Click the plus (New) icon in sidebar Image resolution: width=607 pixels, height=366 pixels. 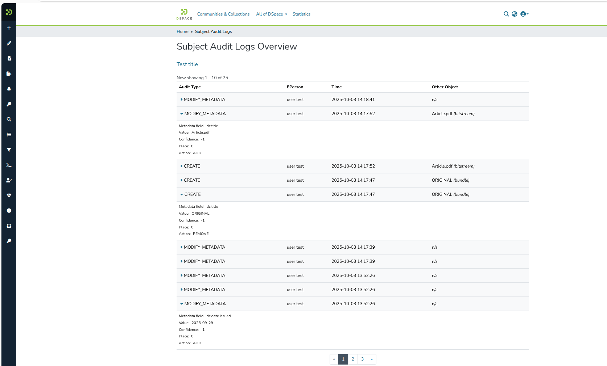9,28
